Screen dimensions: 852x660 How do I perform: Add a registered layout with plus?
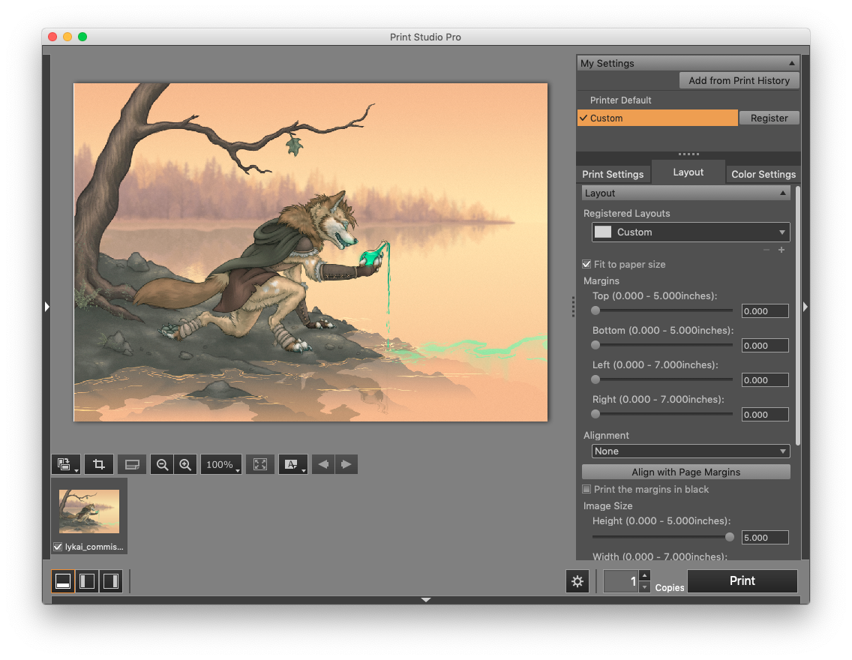[x=781, y=250]
